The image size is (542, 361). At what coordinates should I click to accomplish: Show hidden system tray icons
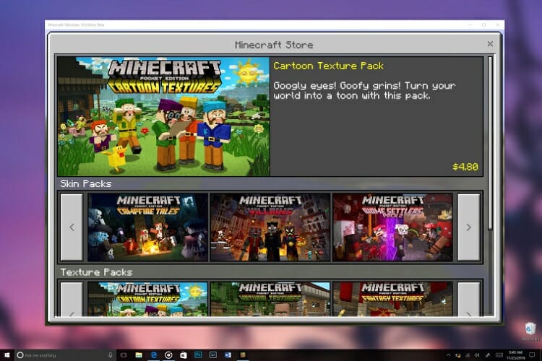pos(449,355)
